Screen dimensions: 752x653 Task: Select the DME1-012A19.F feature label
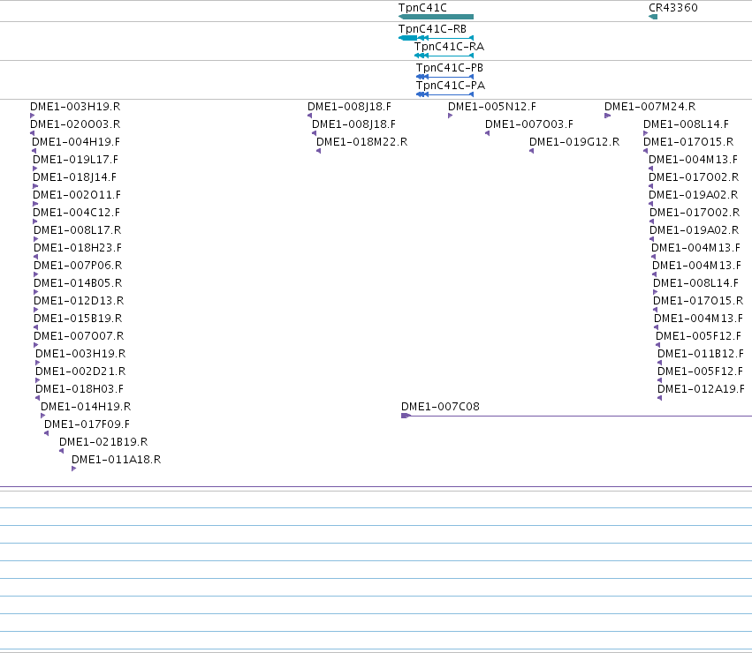[701, 389]
